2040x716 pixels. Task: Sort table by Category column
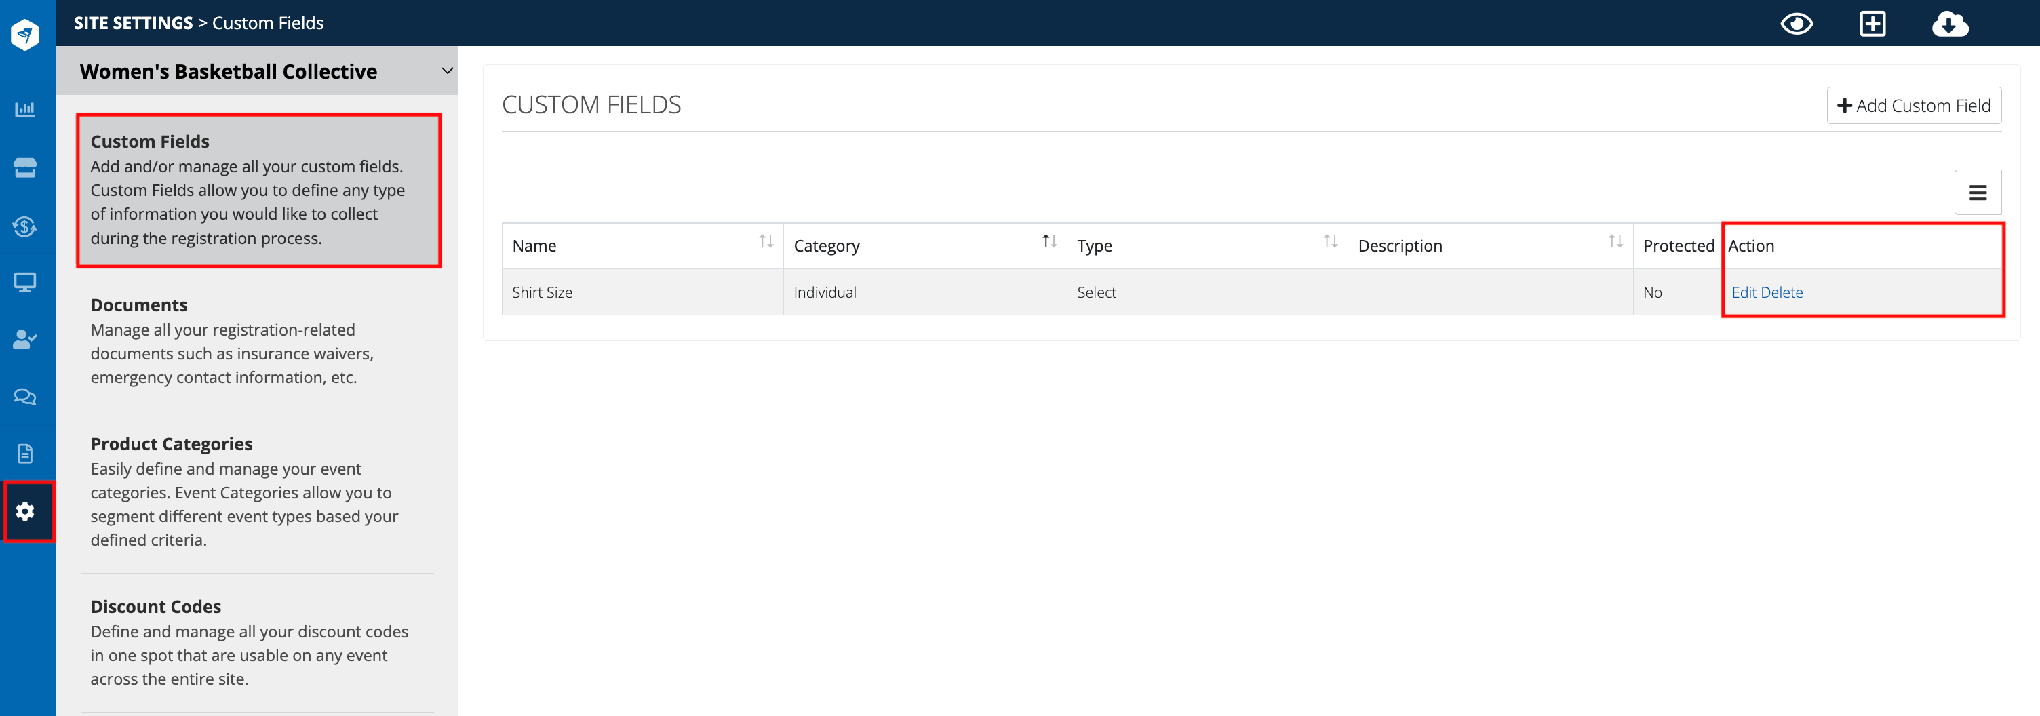coord(1049,241)
